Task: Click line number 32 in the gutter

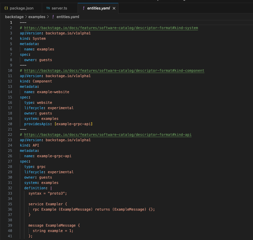Action: (x=10, y=188)
